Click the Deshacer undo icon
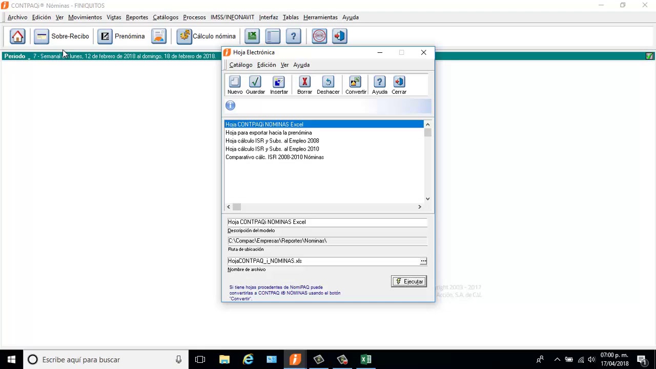 (328, 85)
